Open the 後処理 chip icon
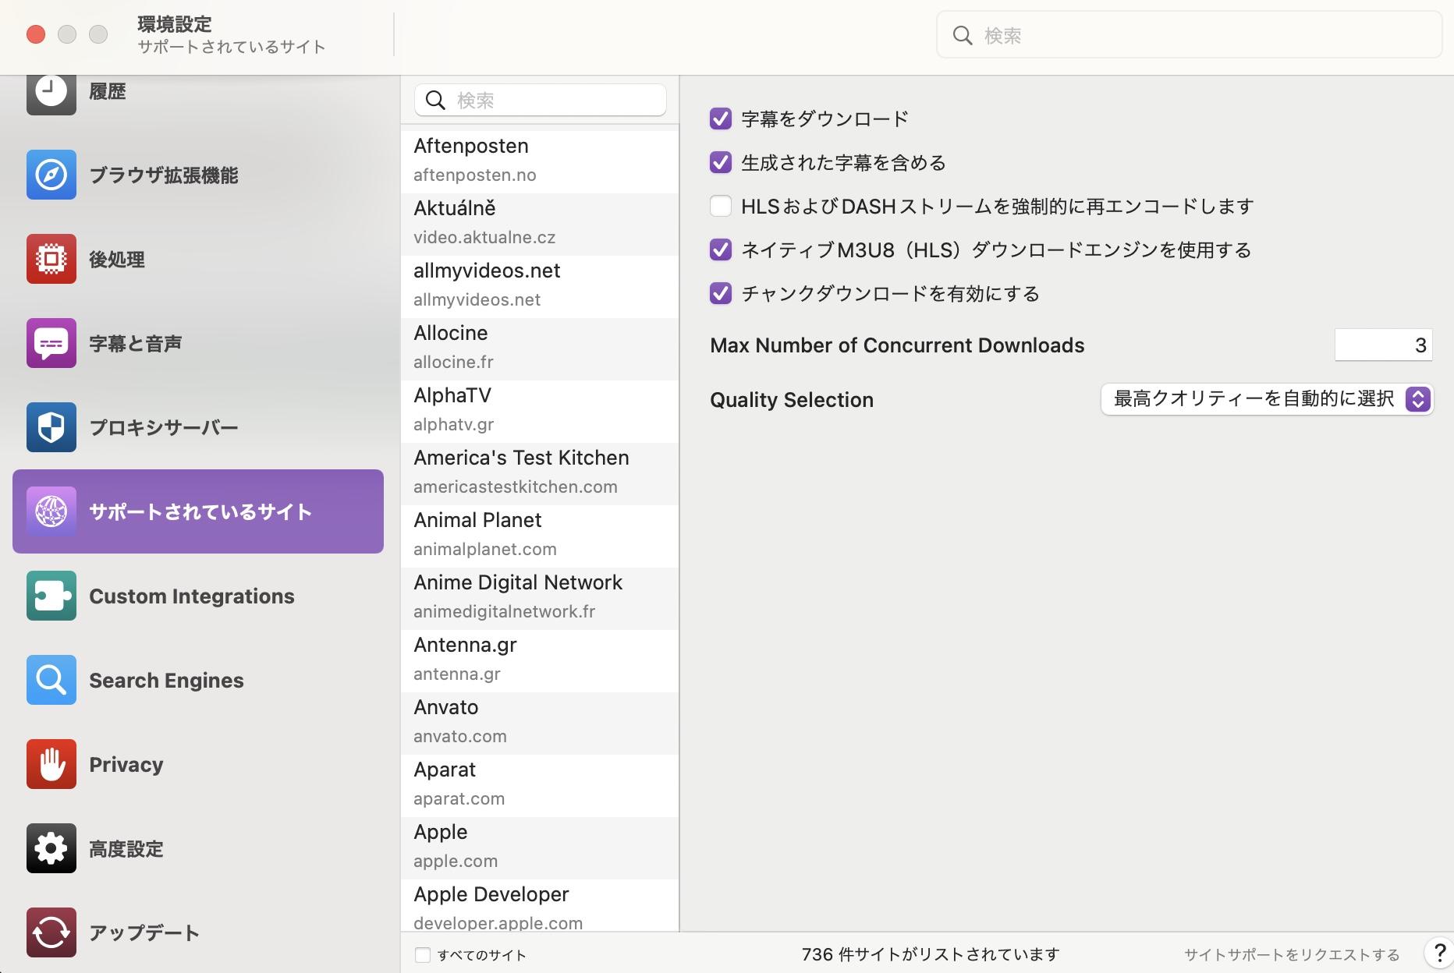The height and width of the screenshot is (973, 1454). click(51, 259)
